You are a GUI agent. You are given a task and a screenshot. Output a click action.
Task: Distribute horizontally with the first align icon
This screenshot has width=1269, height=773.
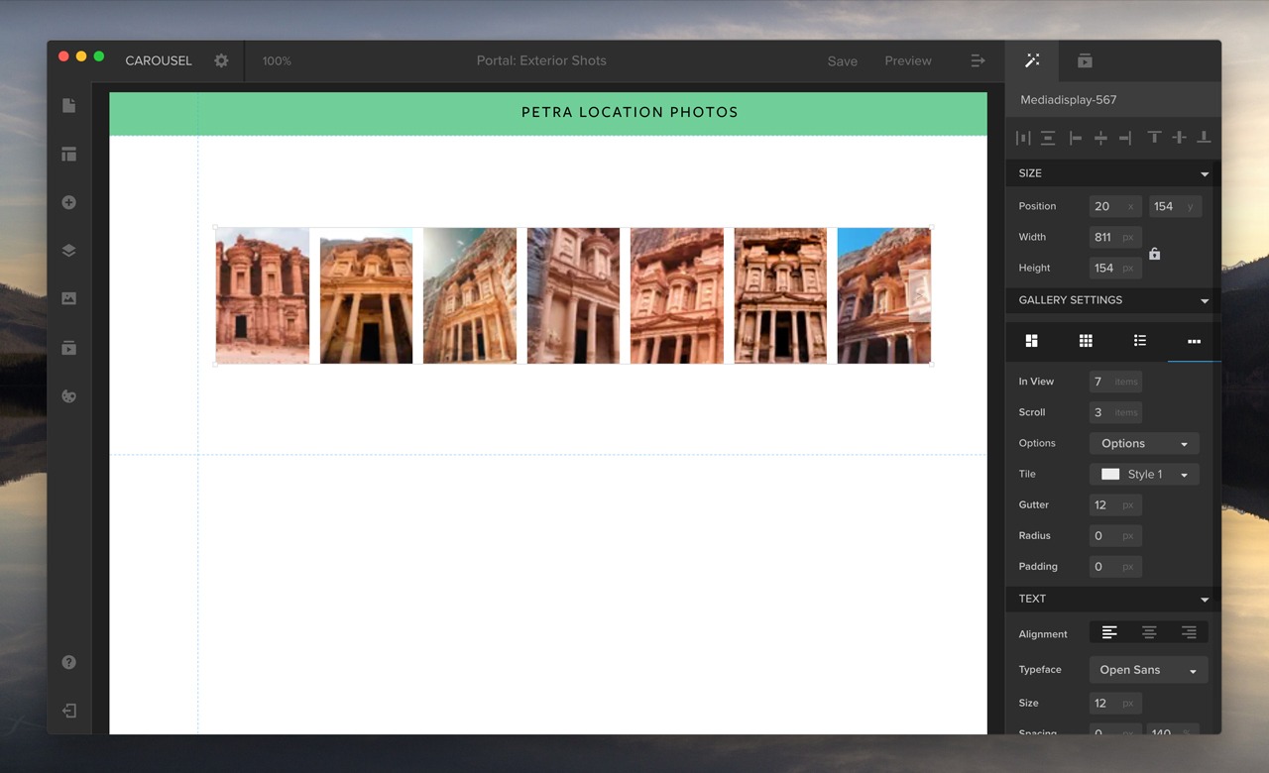pyautogui.click(x=1023, y=138)
